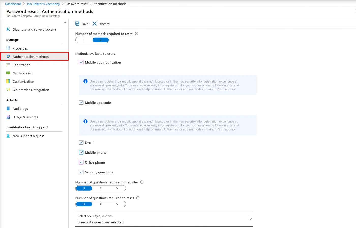Toggle the Mobile app code checkbox
The width and height of the screenshot is (356, 228).
point(81,102)
